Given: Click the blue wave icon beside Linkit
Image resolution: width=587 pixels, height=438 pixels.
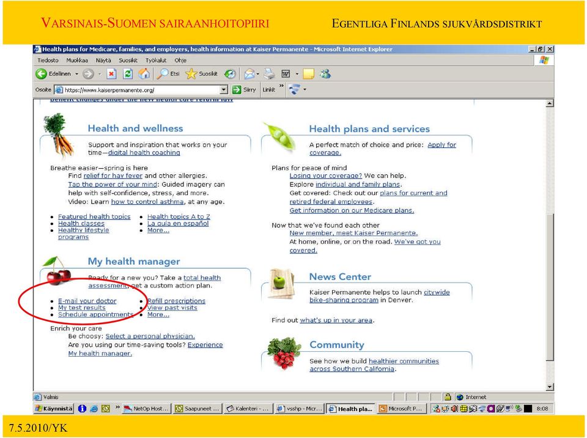Looking at the screenshot, I should [295, 89].
